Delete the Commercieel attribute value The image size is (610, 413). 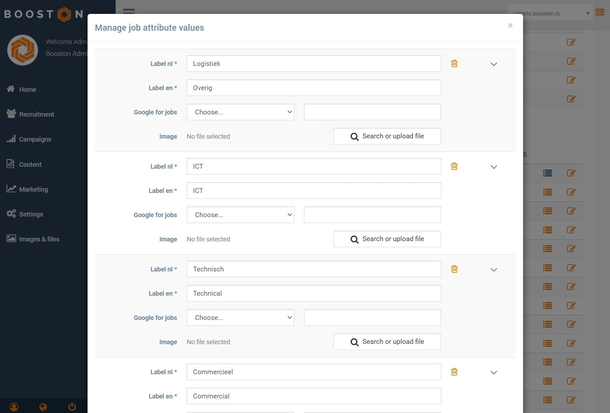click(454, 372)
